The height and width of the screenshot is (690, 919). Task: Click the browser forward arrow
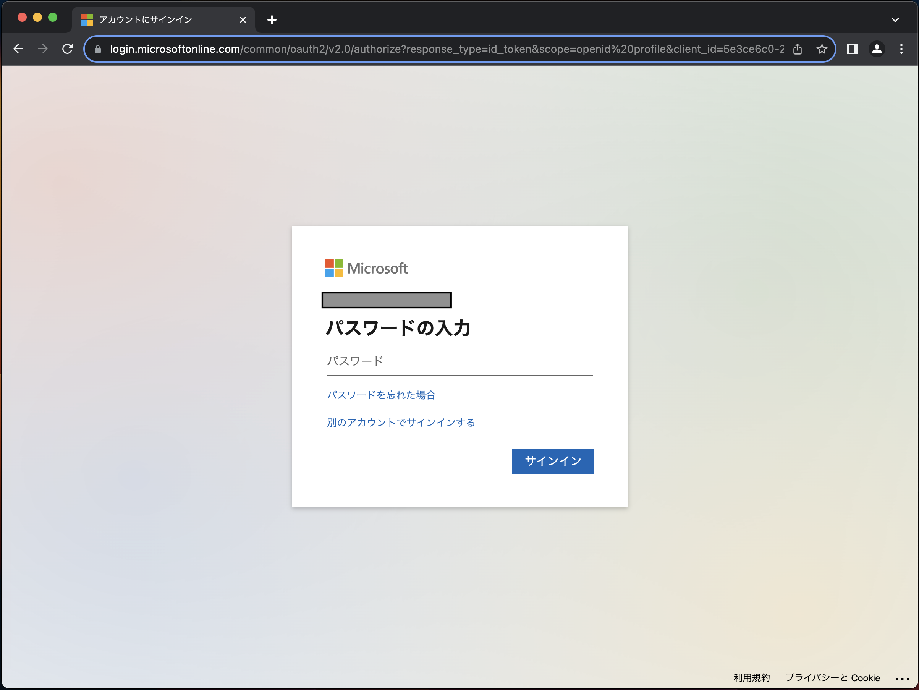tap(43, 49)
